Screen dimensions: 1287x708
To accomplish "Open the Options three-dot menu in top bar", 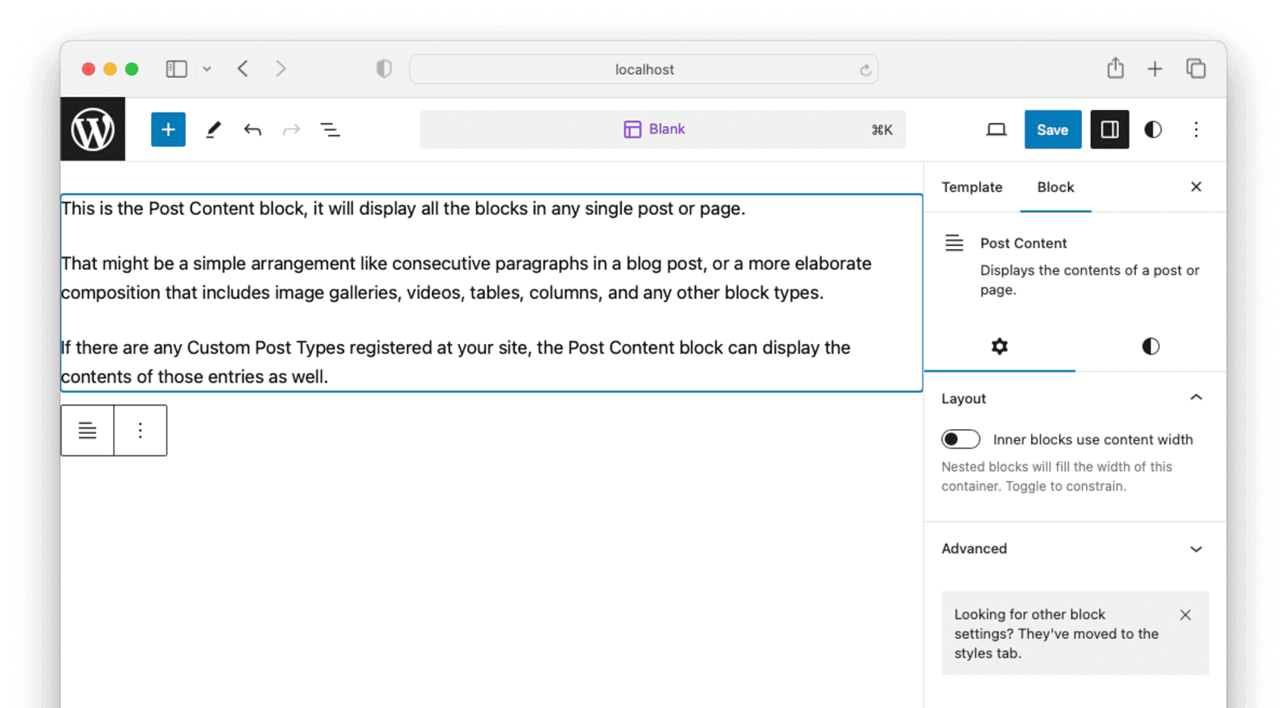I will 1196,129.
